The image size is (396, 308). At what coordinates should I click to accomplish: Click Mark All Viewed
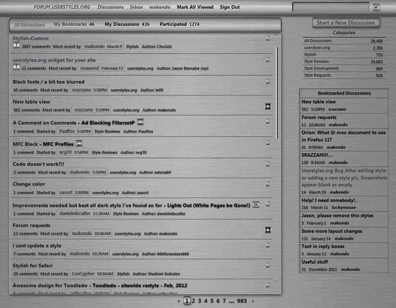[195, 7]
